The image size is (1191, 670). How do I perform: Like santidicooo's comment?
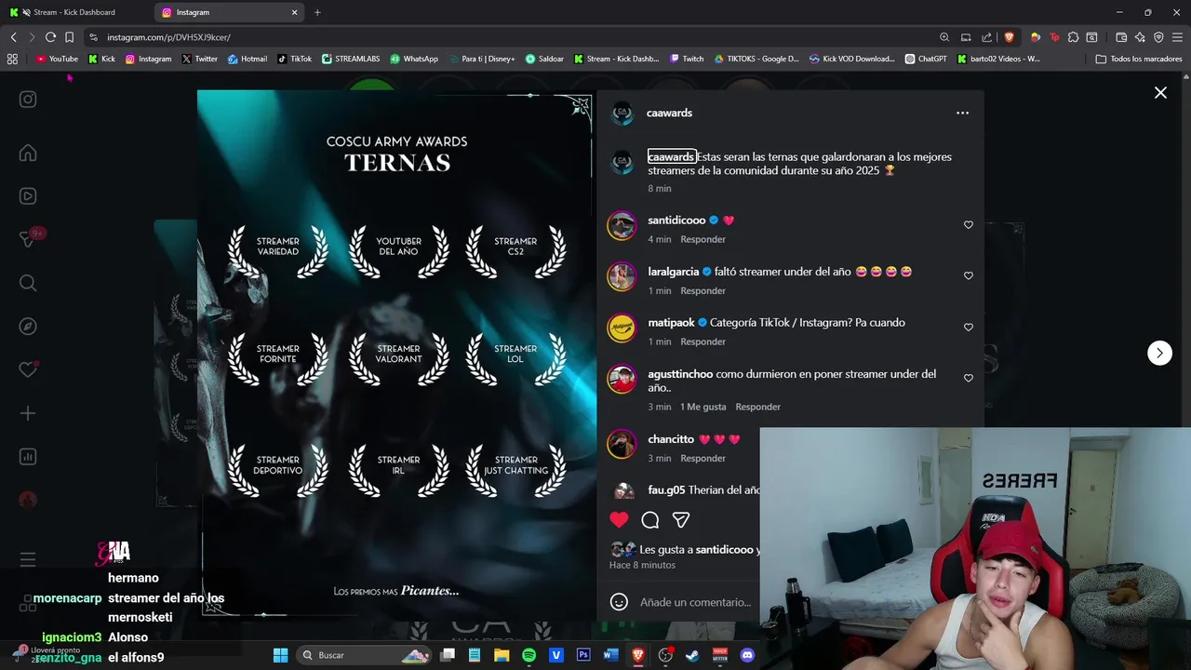tap(969, 225)
